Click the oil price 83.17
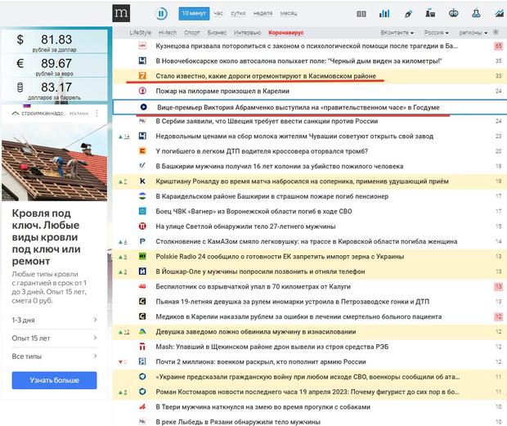 (56, 87)
